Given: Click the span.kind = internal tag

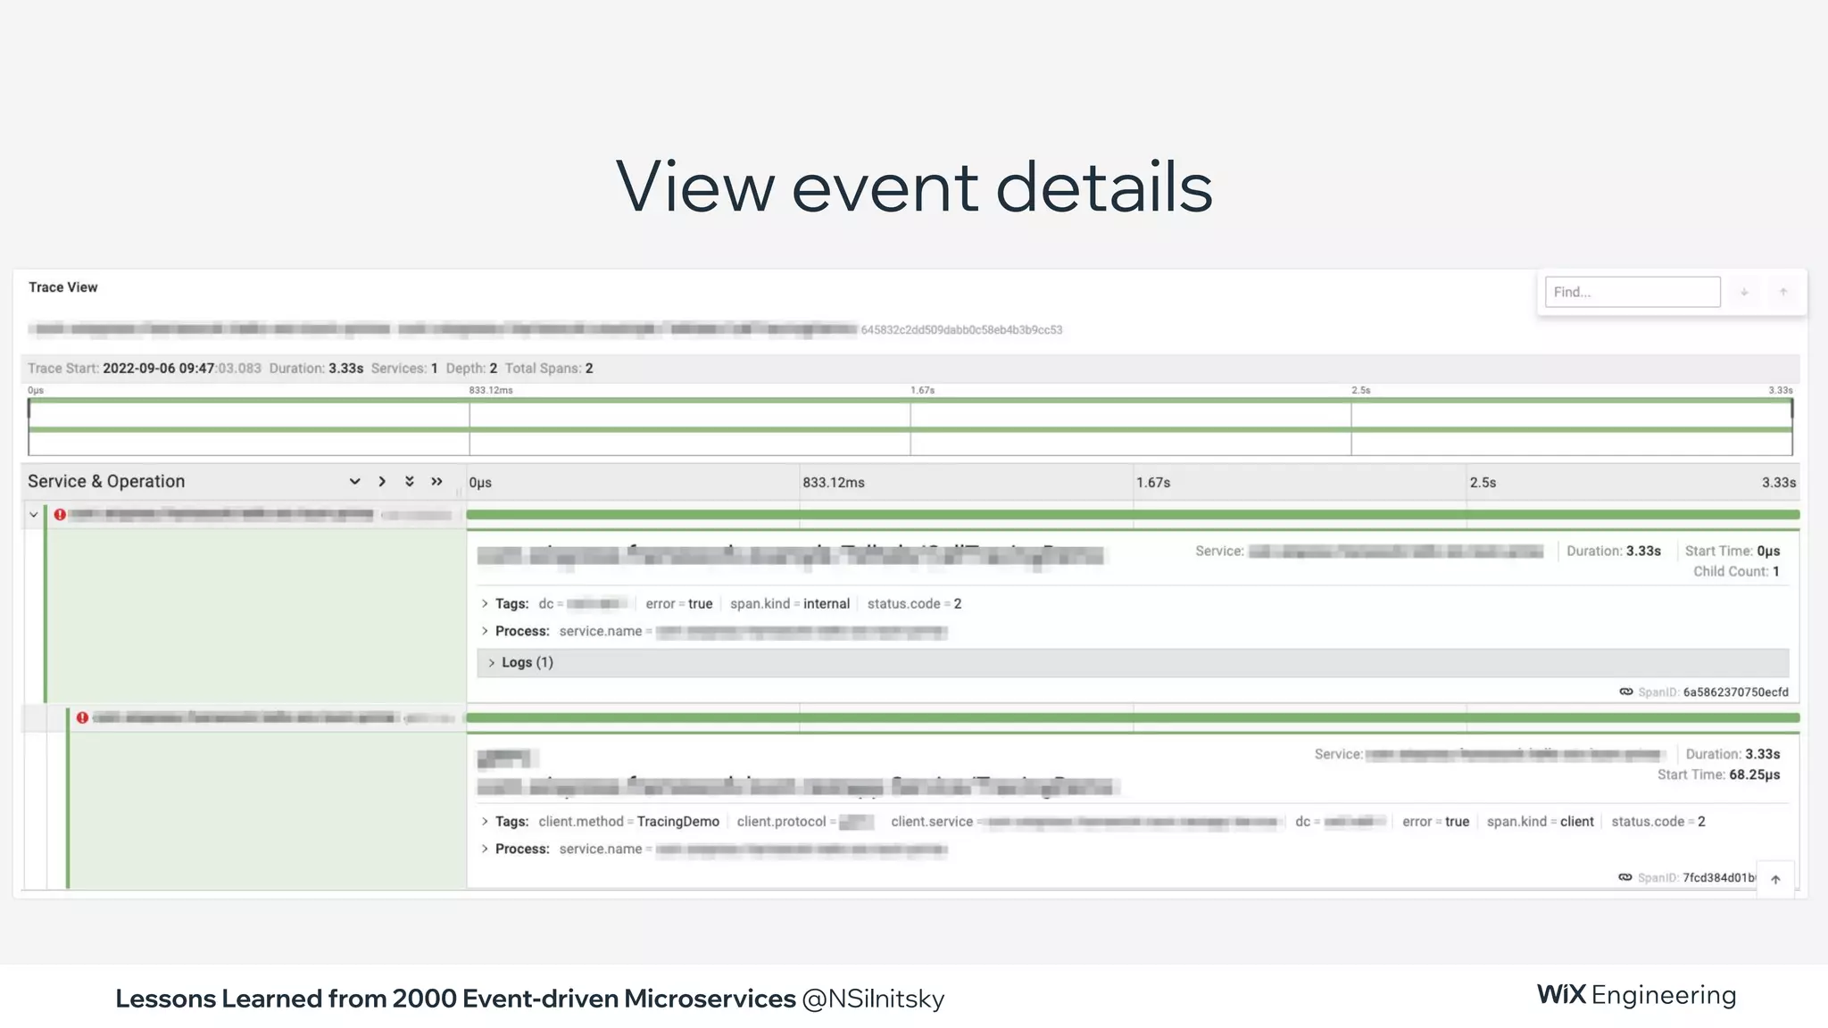Looking at the screenshot, I should (x=790, y=604).
